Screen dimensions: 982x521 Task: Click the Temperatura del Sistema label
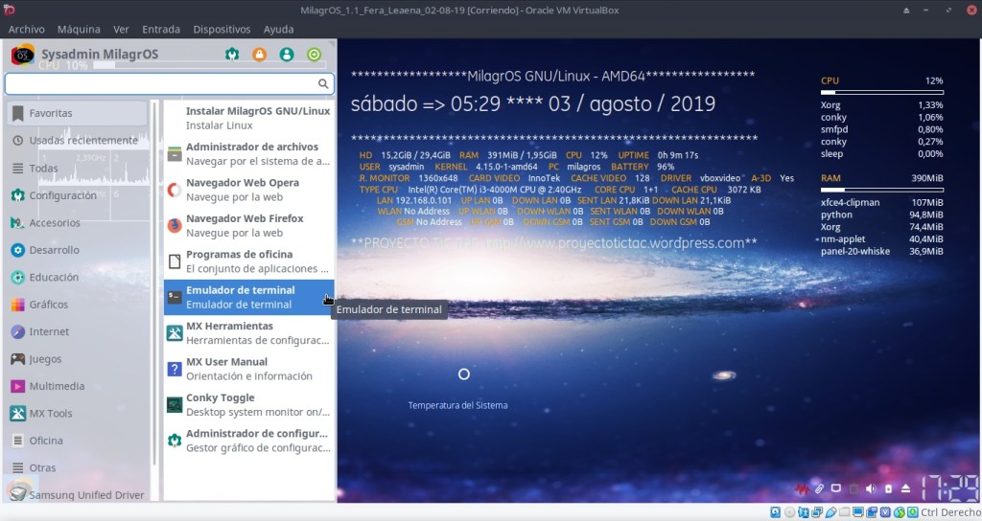click(457, 405)
